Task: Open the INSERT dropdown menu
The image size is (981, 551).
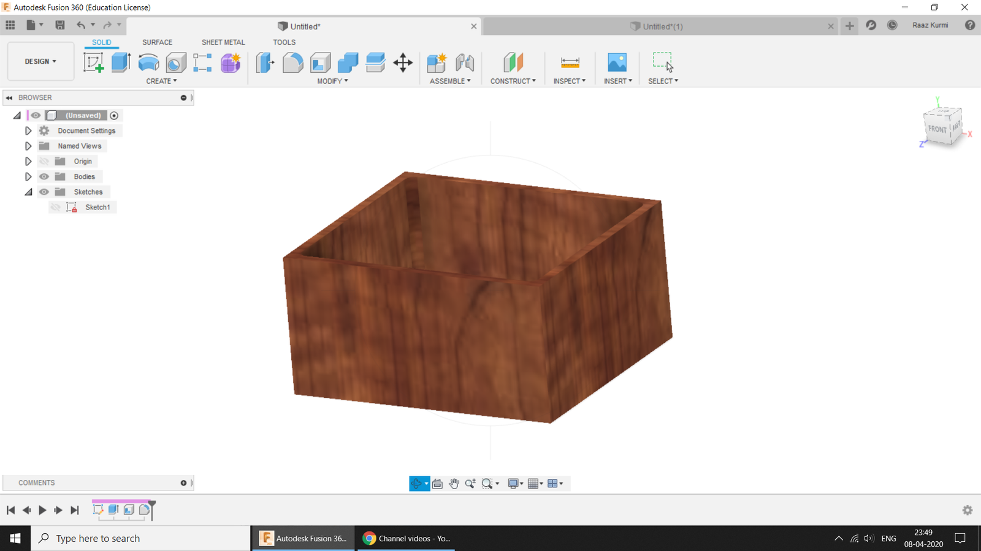Action: point(618,81)
